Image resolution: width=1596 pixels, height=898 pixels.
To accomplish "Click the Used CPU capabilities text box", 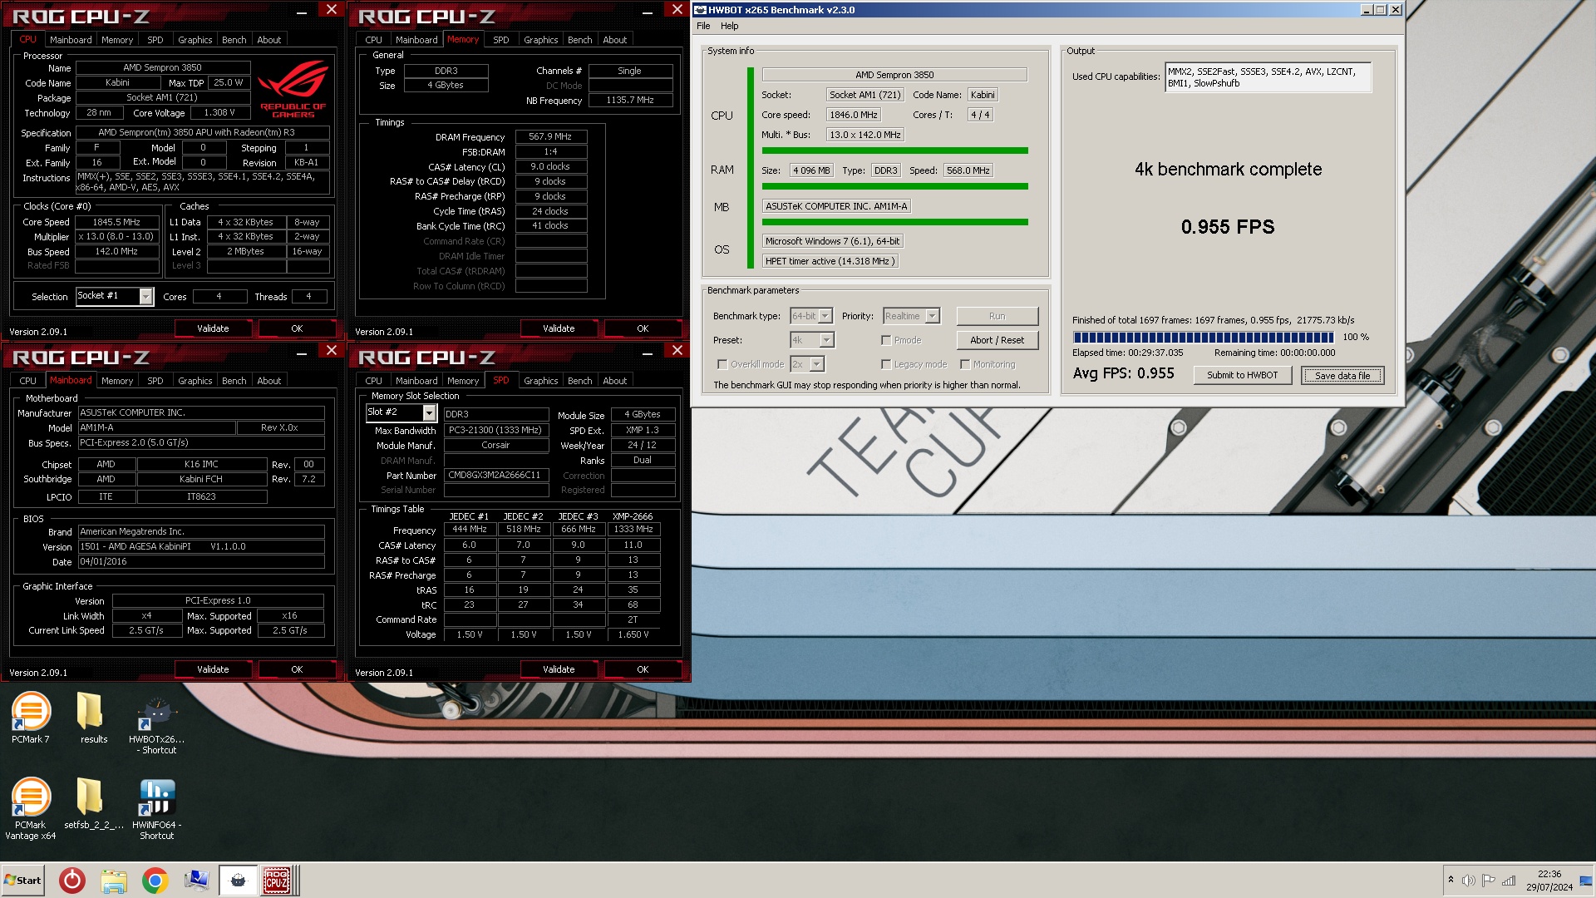I will pos(1268,77).
